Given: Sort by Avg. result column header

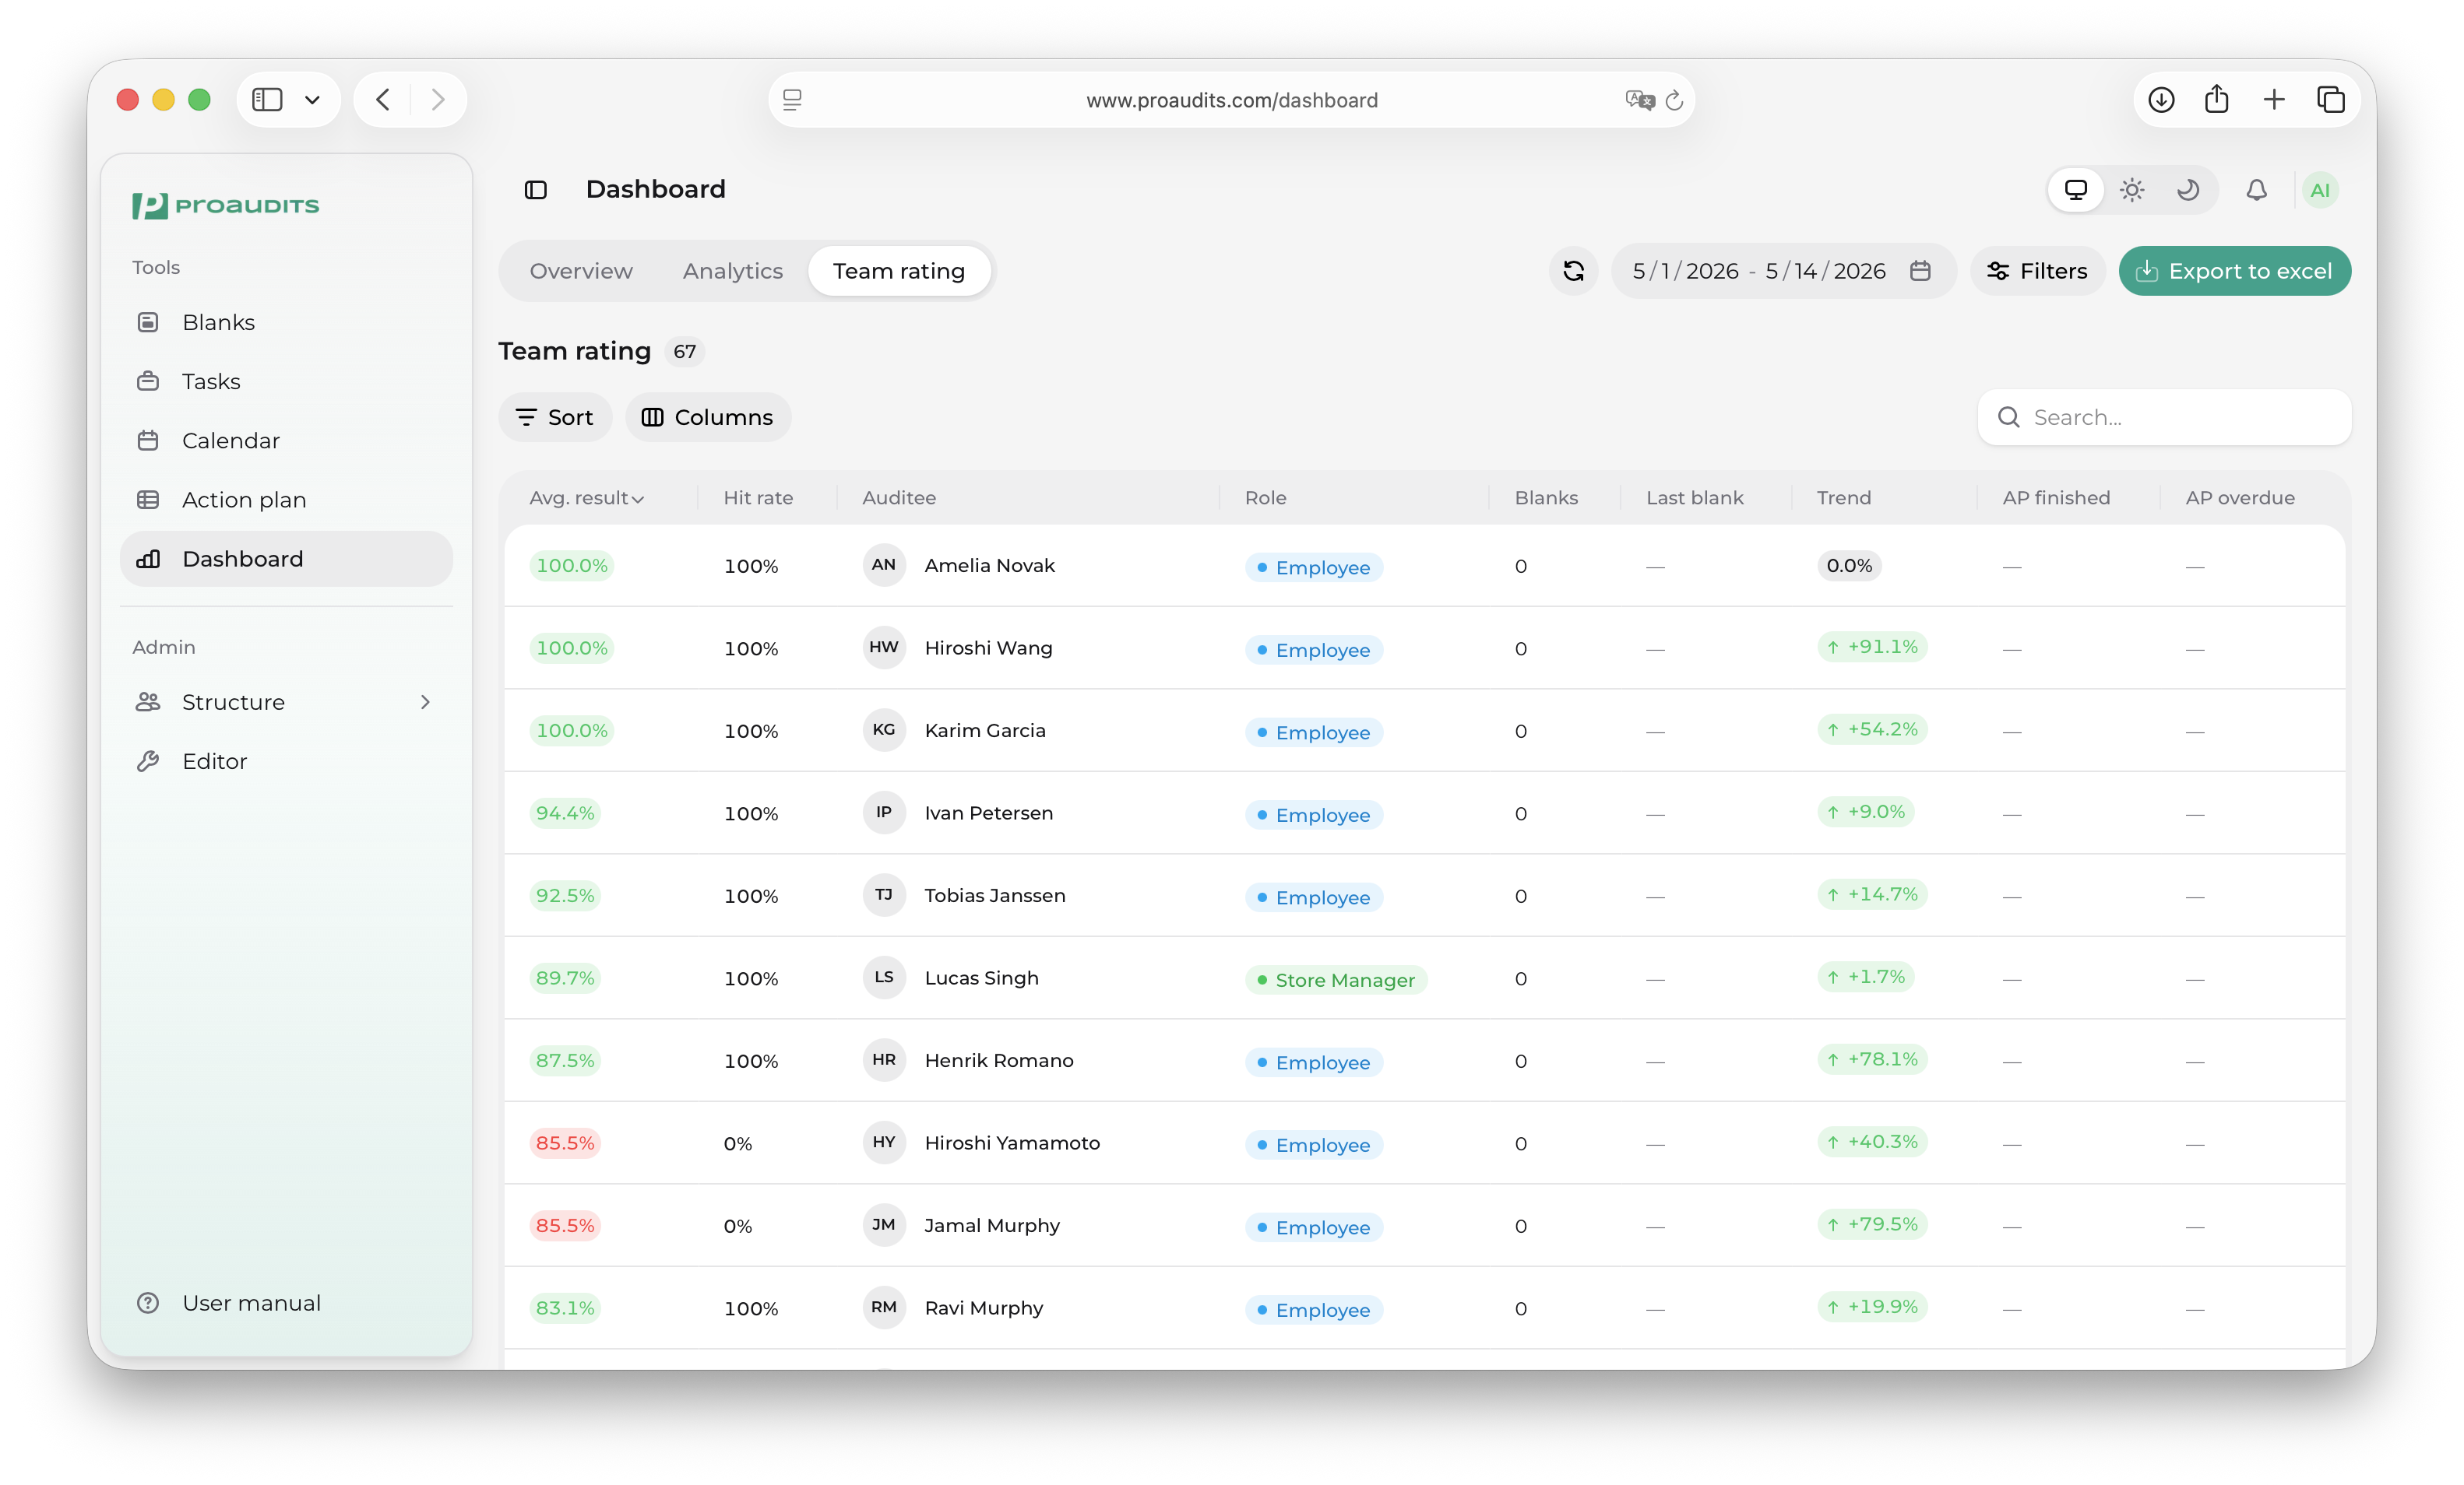Looking at the screenshot, I should pyautogui.click(x=586, y=497).
